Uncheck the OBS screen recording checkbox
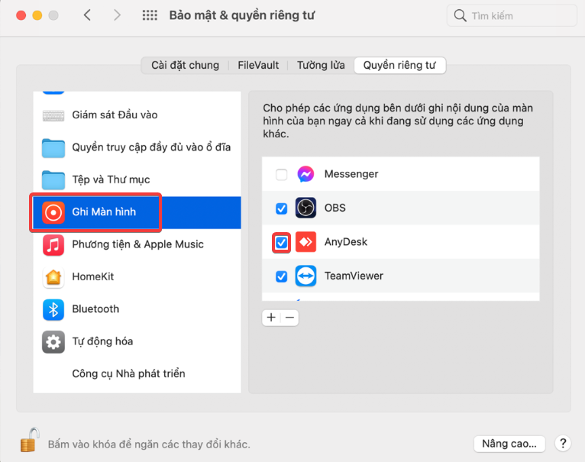 tap(282, 208)
